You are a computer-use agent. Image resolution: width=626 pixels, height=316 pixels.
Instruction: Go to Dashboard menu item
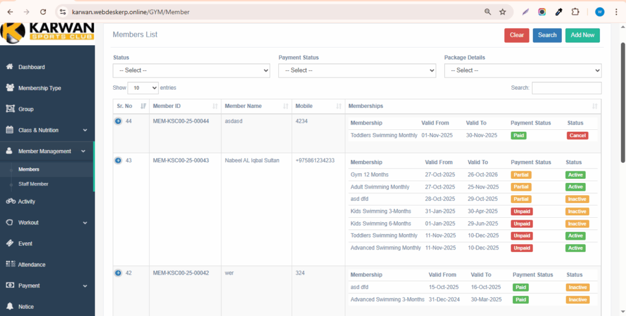click(32, 67)
